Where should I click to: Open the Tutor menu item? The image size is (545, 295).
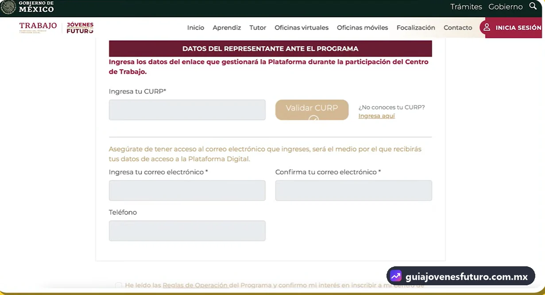click(x=258, y=27)
